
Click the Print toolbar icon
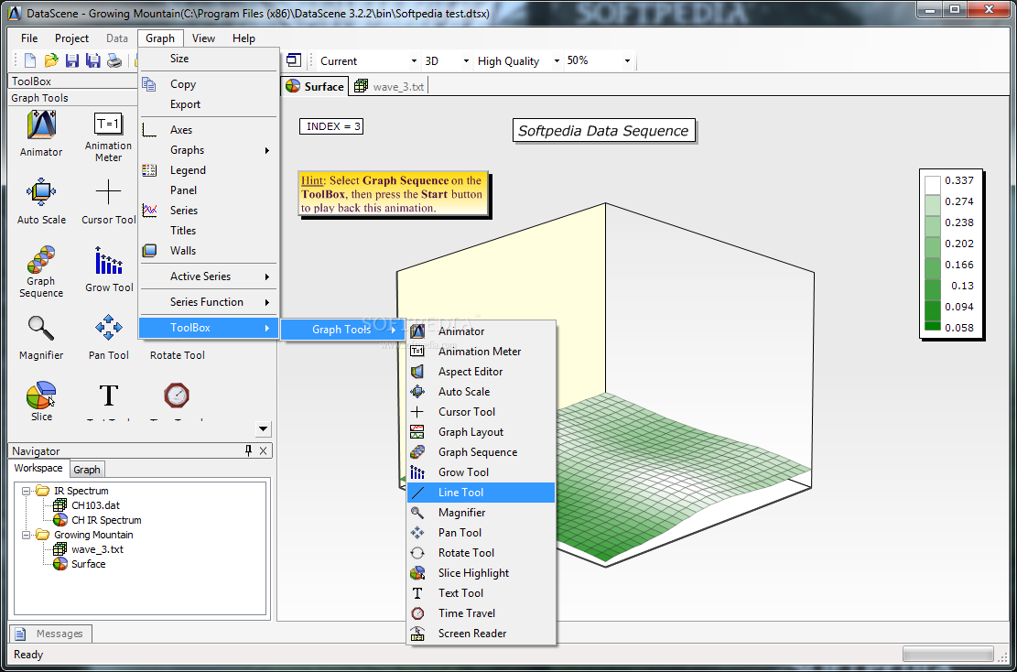click(x=114, y=61)
